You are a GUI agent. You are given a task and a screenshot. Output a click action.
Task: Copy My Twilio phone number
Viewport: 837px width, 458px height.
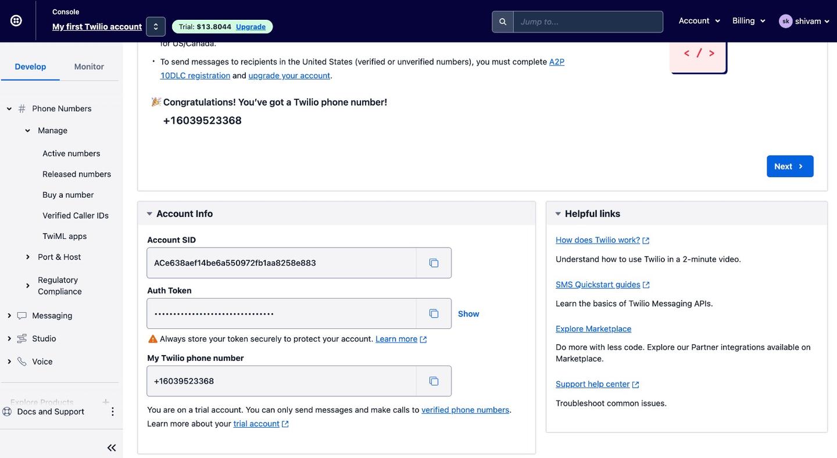[x=434, y=381]
